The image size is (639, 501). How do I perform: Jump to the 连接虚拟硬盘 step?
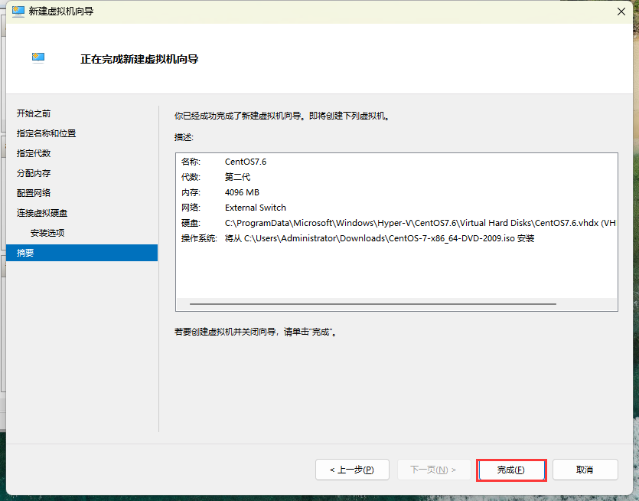(42, 213)
